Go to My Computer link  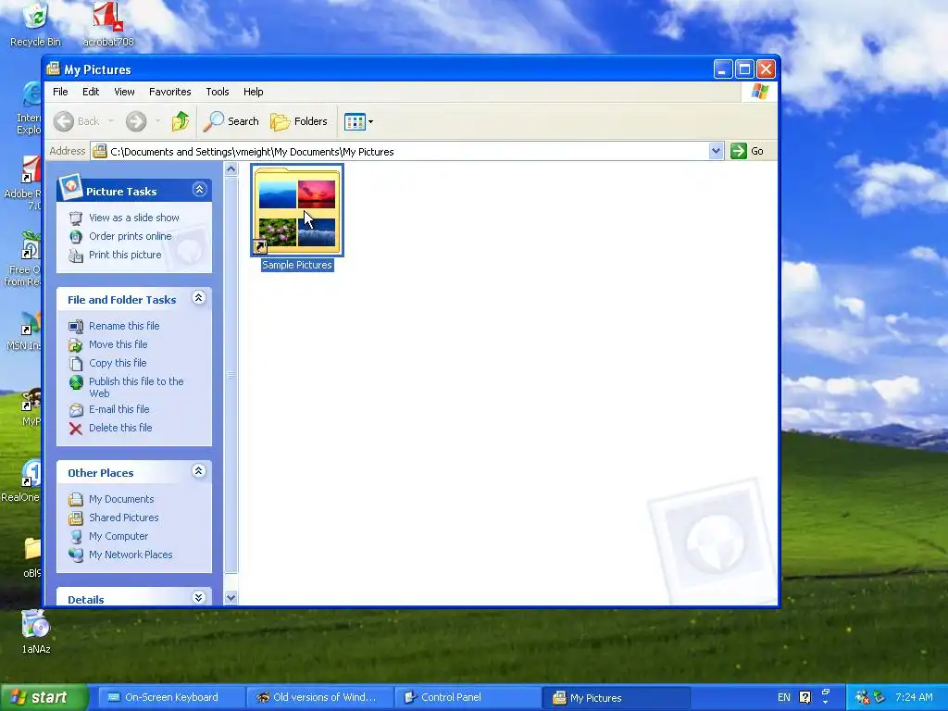[118, 537]
